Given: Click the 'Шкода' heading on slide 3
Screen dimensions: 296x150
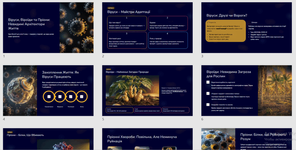Looking at the screenshot, I should point(254,22).
